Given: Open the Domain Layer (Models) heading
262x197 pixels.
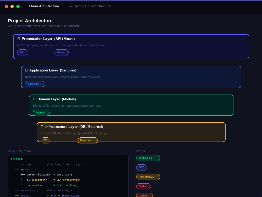Looking at the screenshot, I should point(57,99).
